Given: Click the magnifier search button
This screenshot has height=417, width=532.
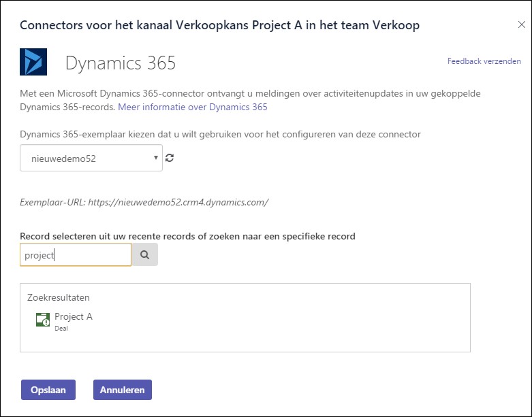Looking at the screenshot, I should (145, 254).
